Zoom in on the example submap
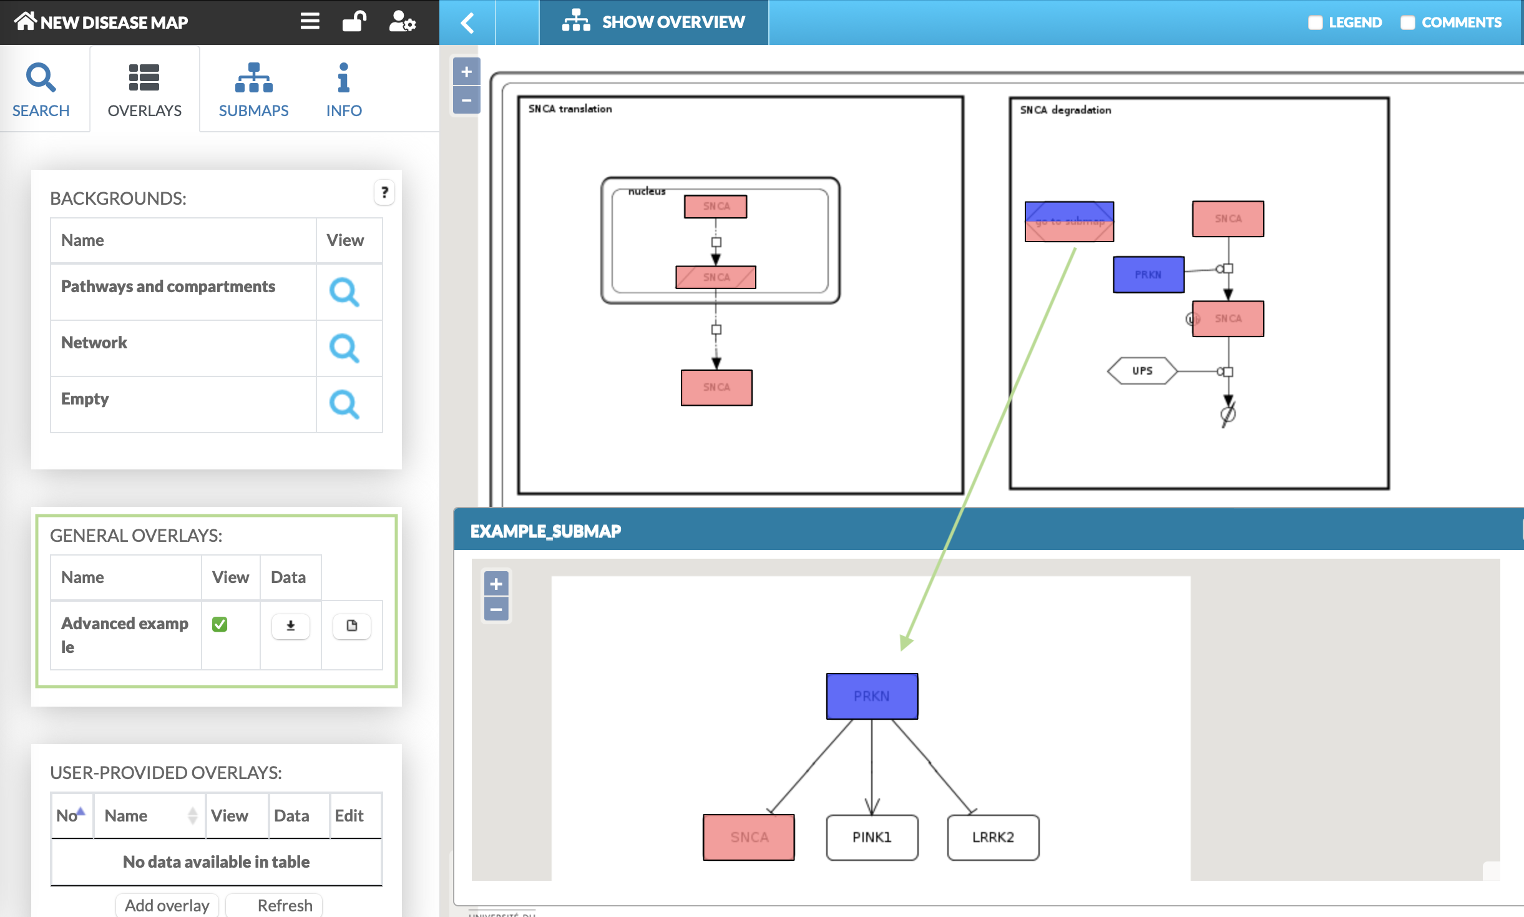Viewport: 1524px width, 917px height. click(496, 584)
